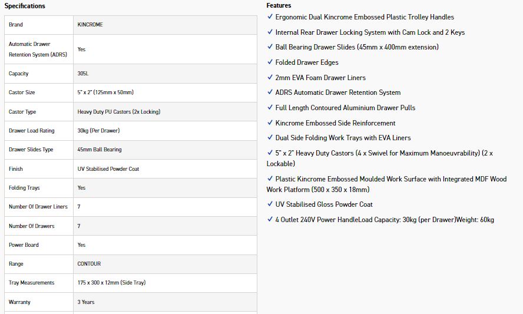Click the Warranty row label

[19, 302]
